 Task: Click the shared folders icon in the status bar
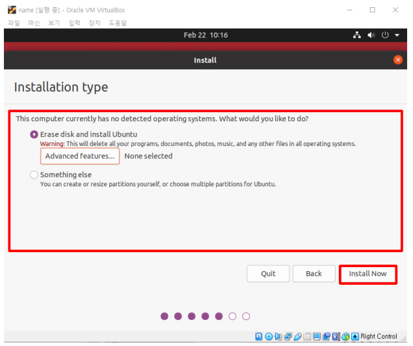point(307,336)
